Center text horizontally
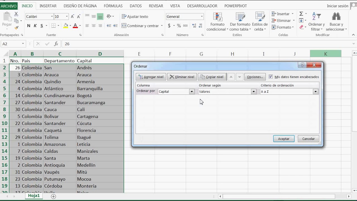The width and height of the screenshot is (357, 201). pos(94,26)
